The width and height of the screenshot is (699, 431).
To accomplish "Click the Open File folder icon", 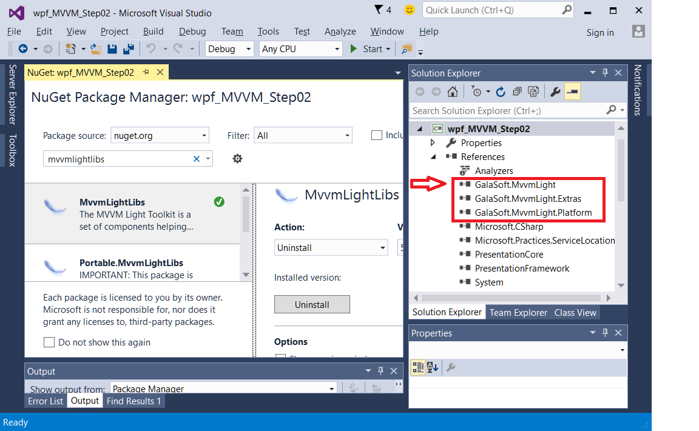I will click(95, 49).
